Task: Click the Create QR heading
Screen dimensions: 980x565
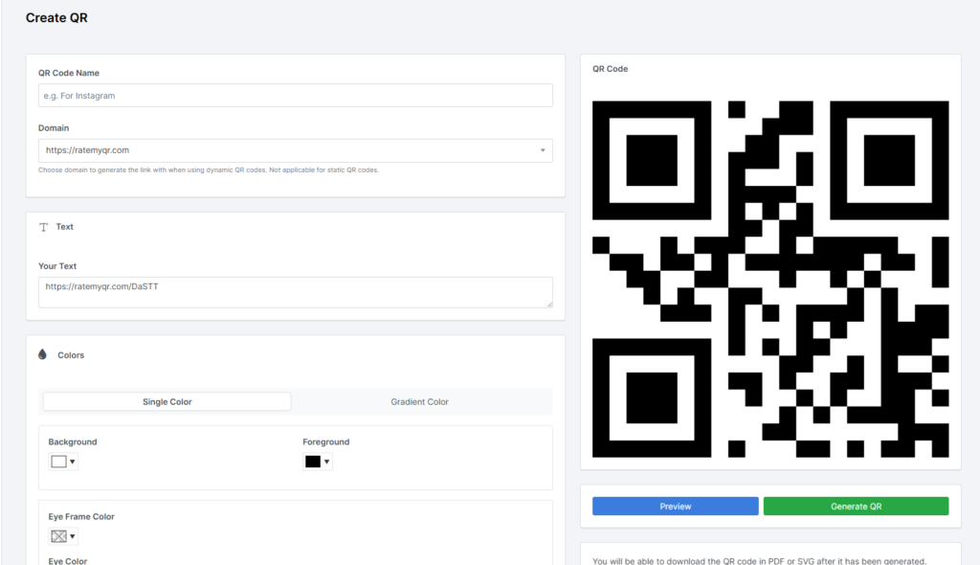Action: 56,18
